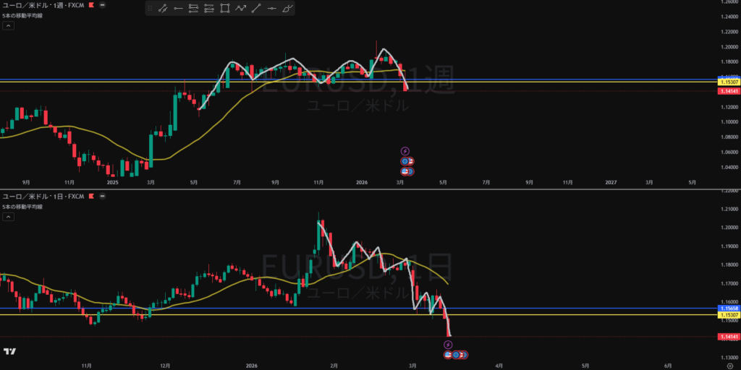741x370 pixels.
Task: Toggle the red flag on daily chart symbol
Action: 90,196
